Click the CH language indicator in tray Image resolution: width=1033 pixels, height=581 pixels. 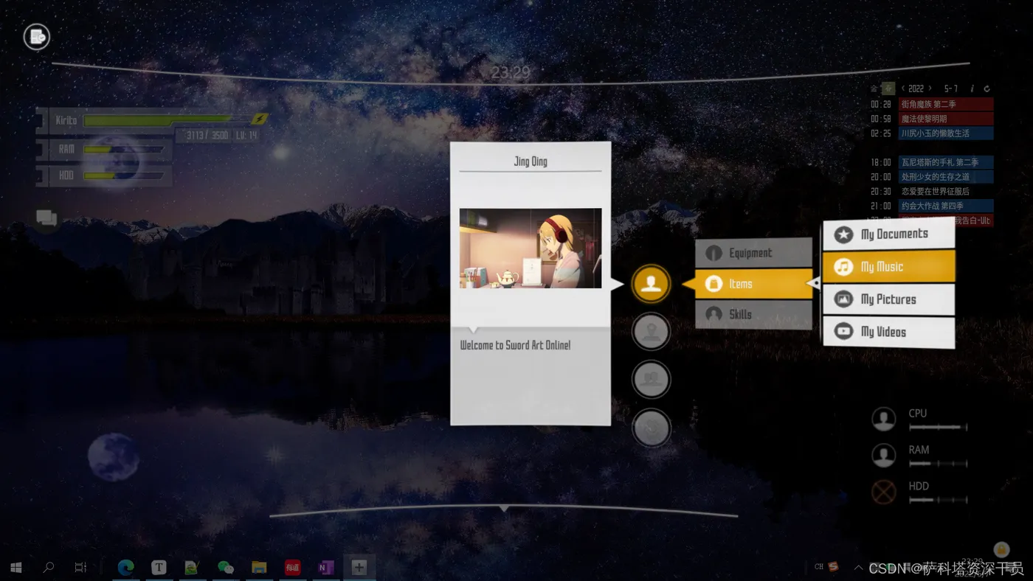pyautogui.click(x=819, y=567)
